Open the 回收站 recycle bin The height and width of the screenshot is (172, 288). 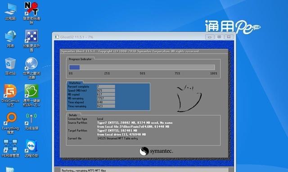pyautogui.click(x=10, y=66)
